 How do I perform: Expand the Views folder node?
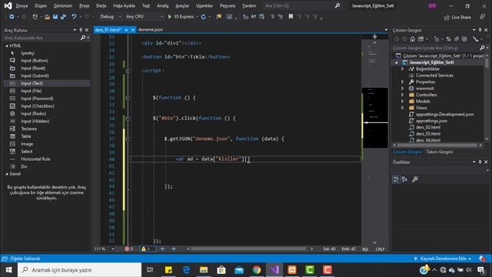[403, 108]
